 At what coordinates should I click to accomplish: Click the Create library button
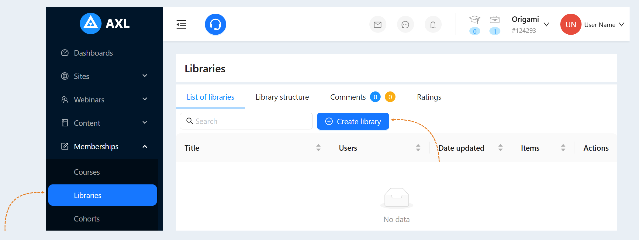click(353, 121)
